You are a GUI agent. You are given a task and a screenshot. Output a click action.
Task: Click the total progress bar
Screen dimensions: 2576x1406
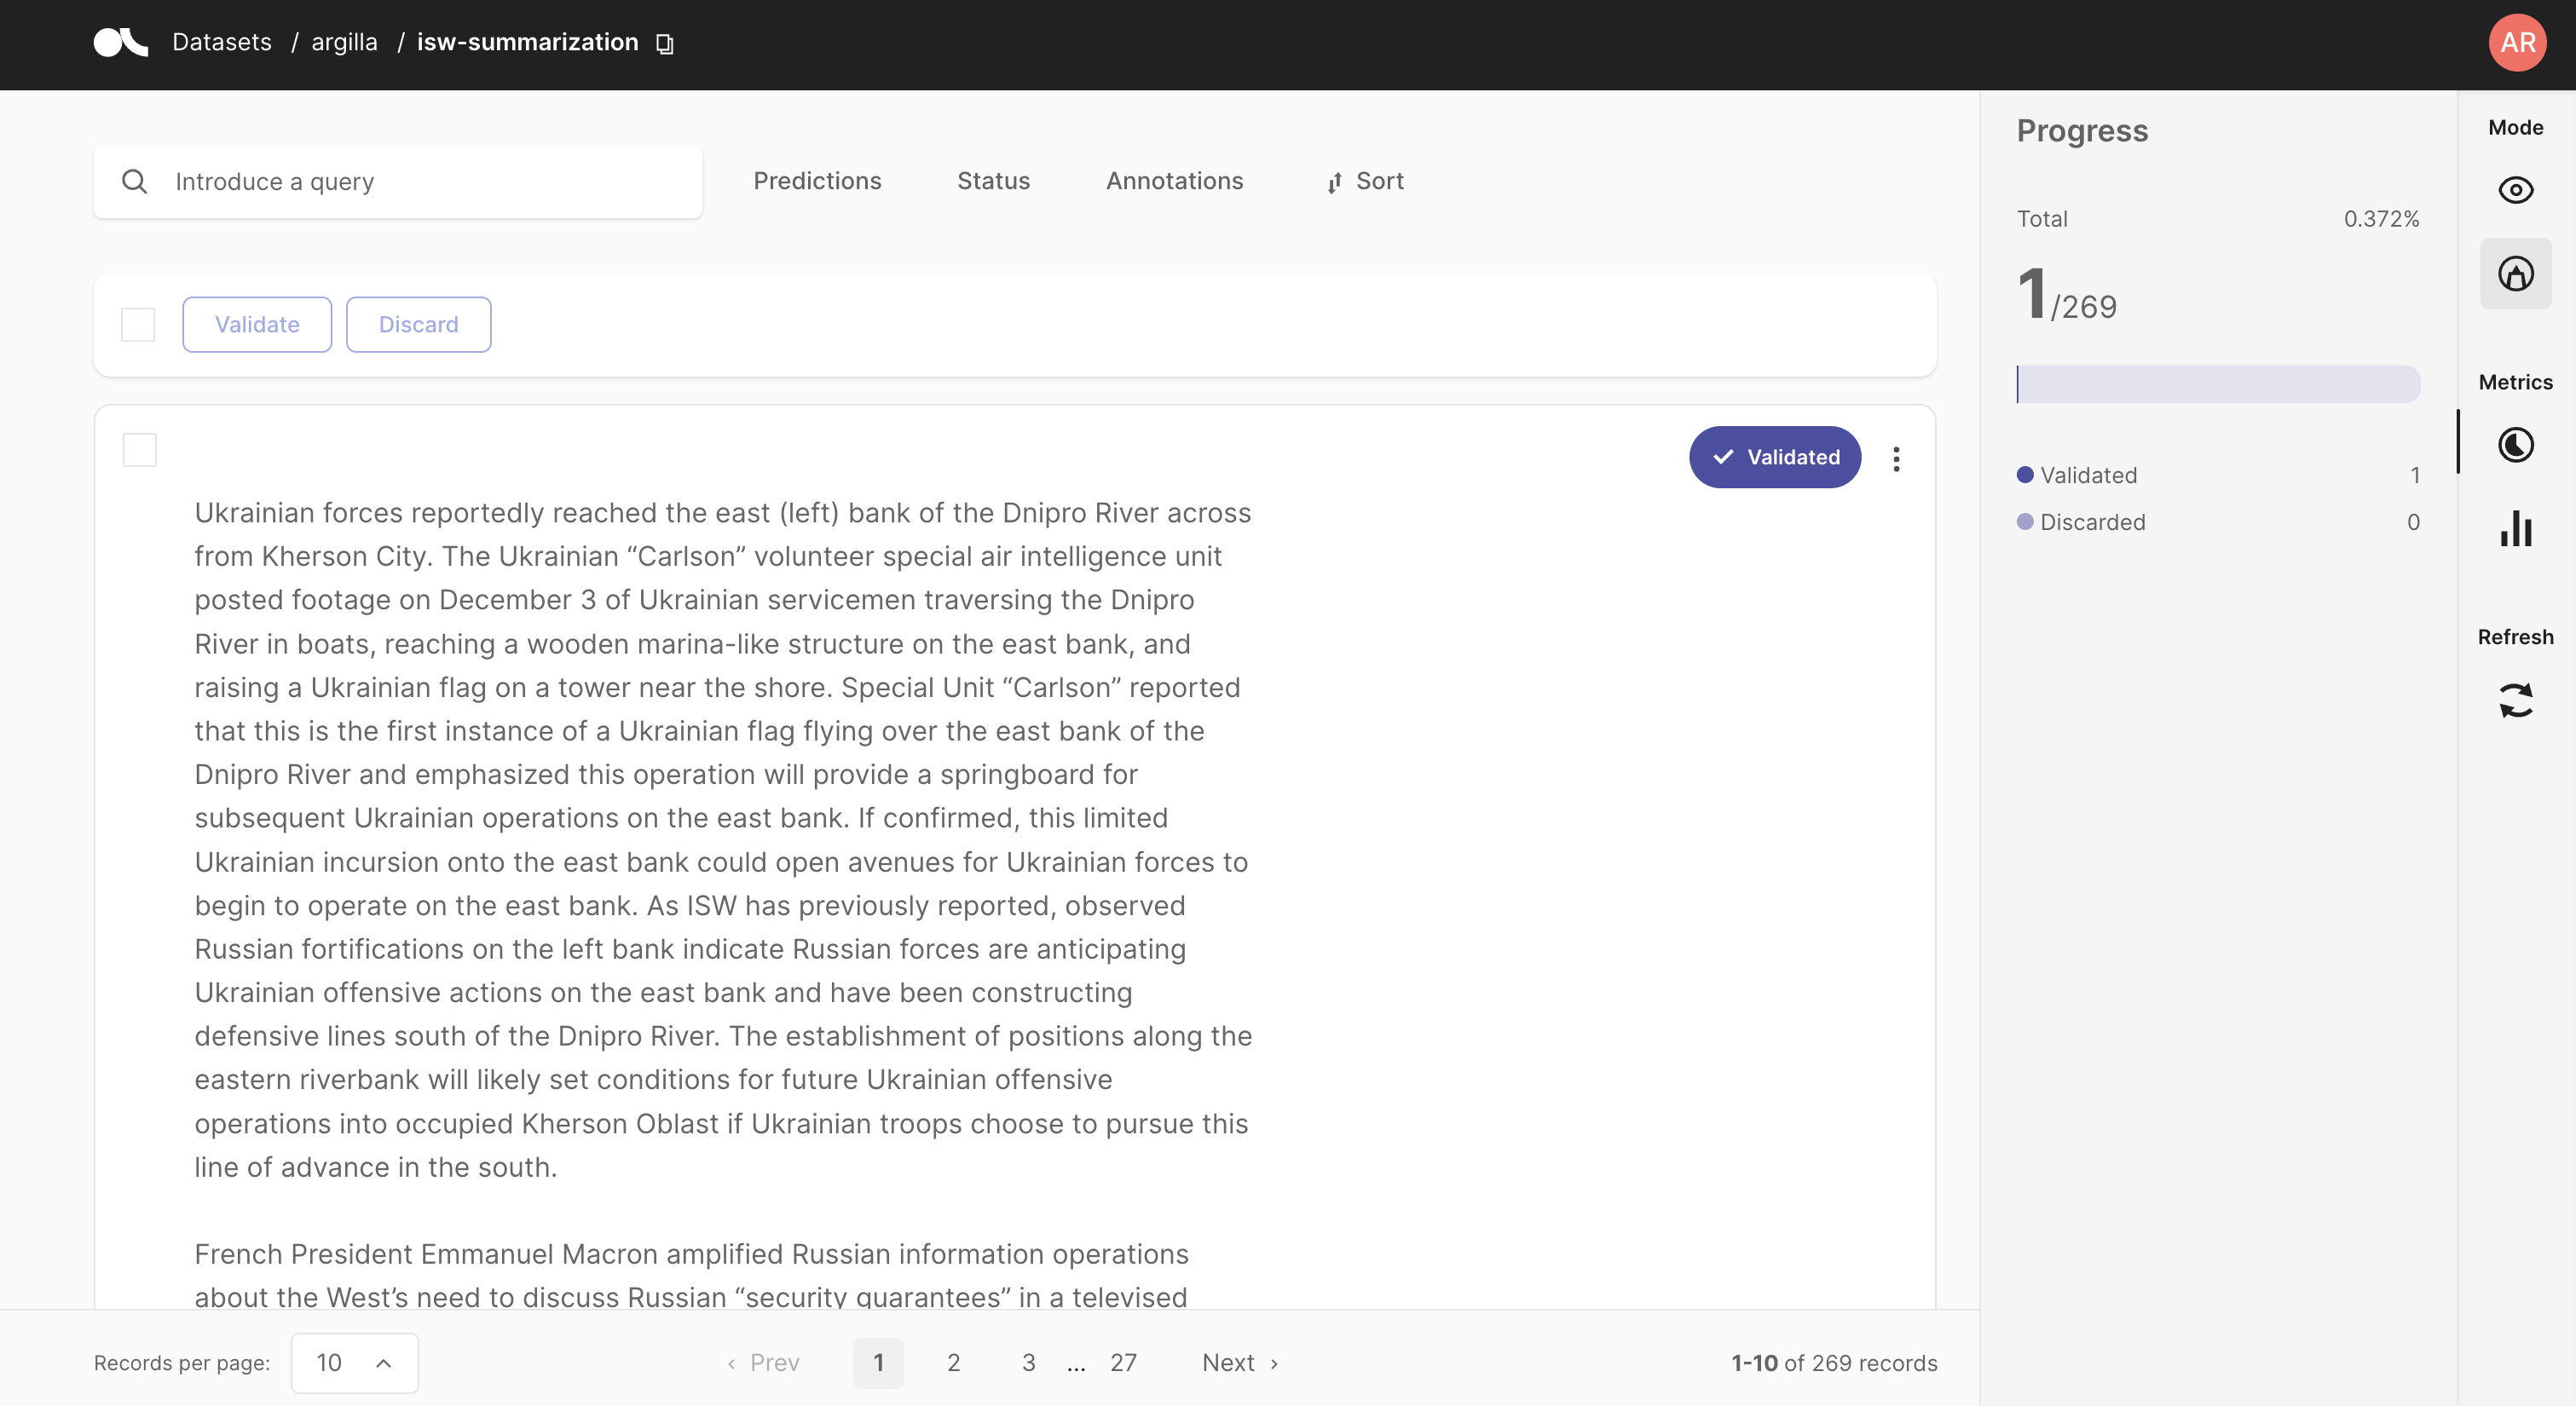[x=2218, y=384]
